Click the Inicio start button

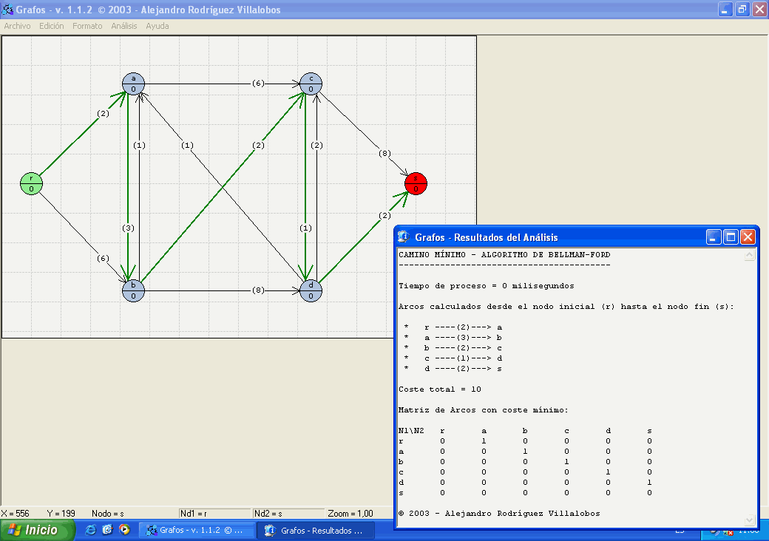[x=38, y=530]
